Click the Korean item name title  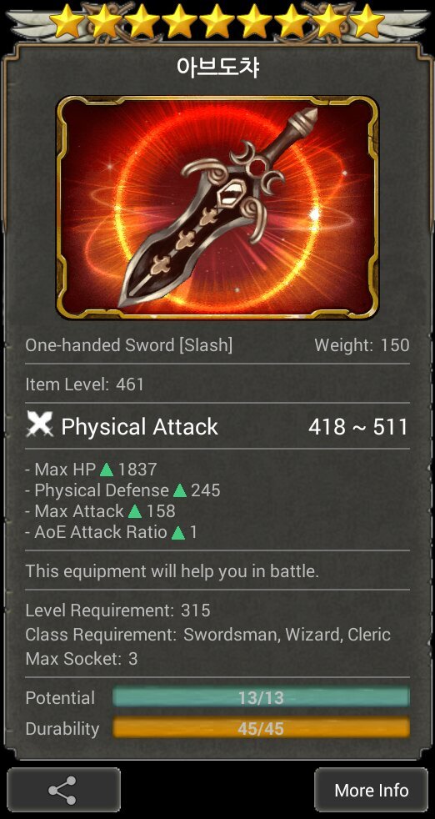217,68
